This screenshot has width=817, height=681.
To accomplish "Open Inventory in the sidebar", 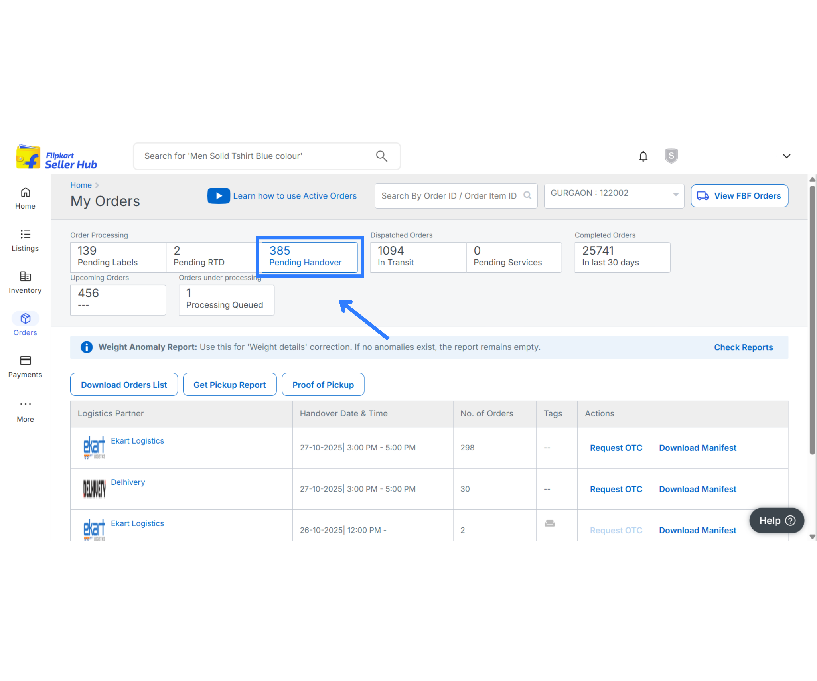I will coord(25,282).
